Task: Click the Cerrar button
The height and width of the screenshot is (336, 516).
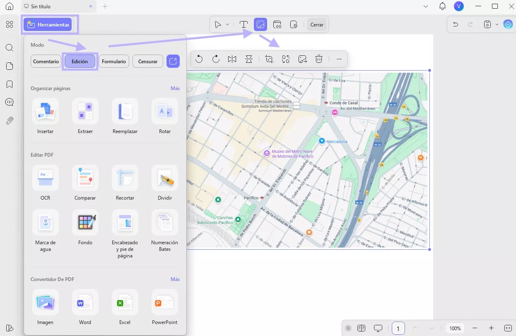Action: pos(317,25)
